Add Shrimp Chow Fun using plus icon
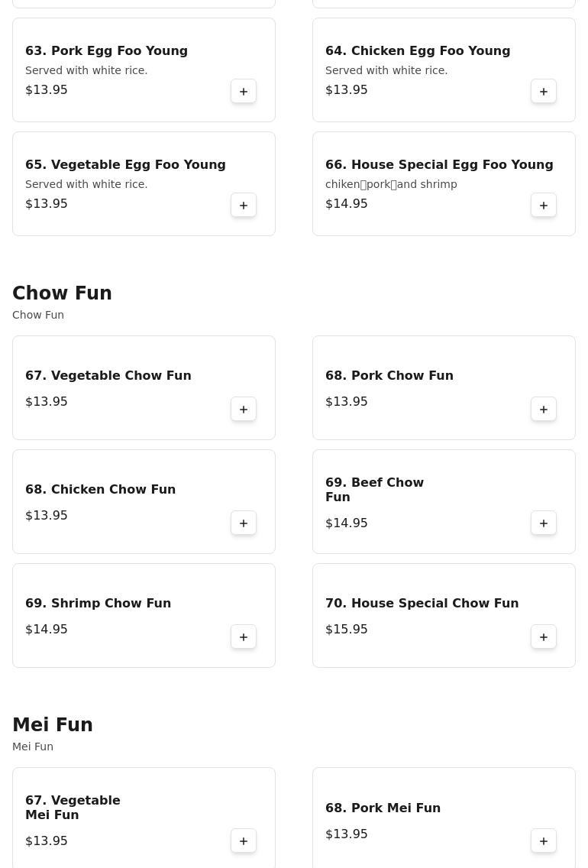Screen dimensions: 588x868 point(244,637)
